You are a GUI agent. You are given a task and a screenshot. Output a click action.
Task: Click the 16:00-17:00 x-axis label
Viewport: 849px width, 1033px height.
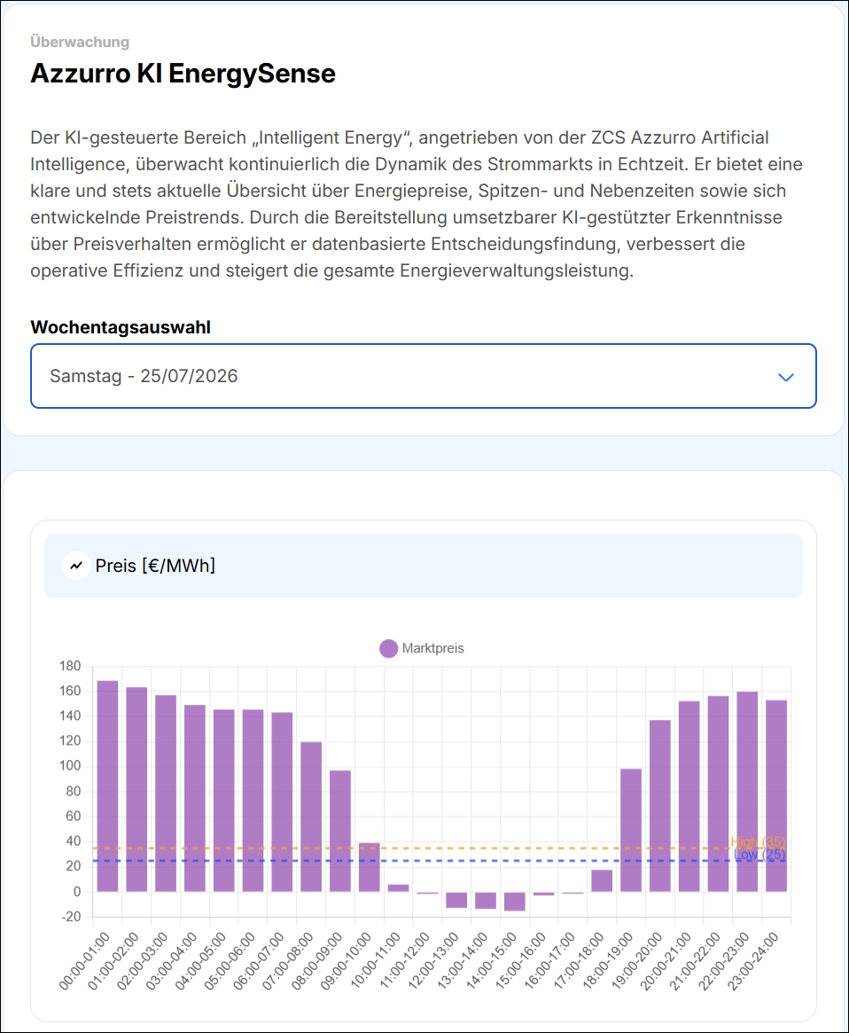coord(550,960)
